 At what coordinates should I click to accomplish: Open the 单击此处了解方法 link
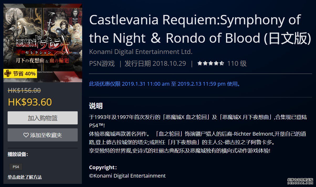[x=25, y=177]
